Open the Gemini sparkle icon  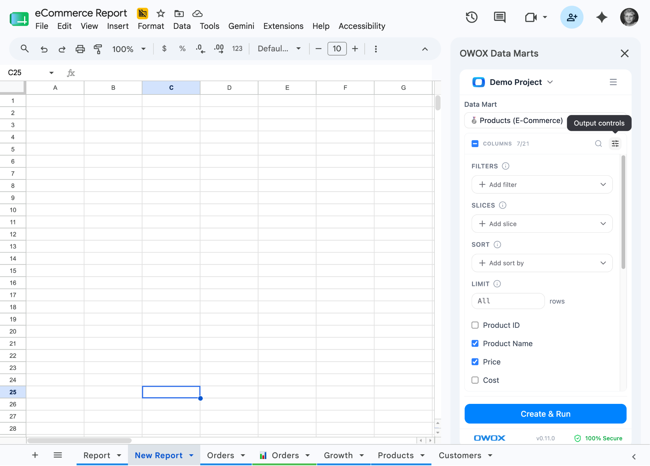[601, 17]
